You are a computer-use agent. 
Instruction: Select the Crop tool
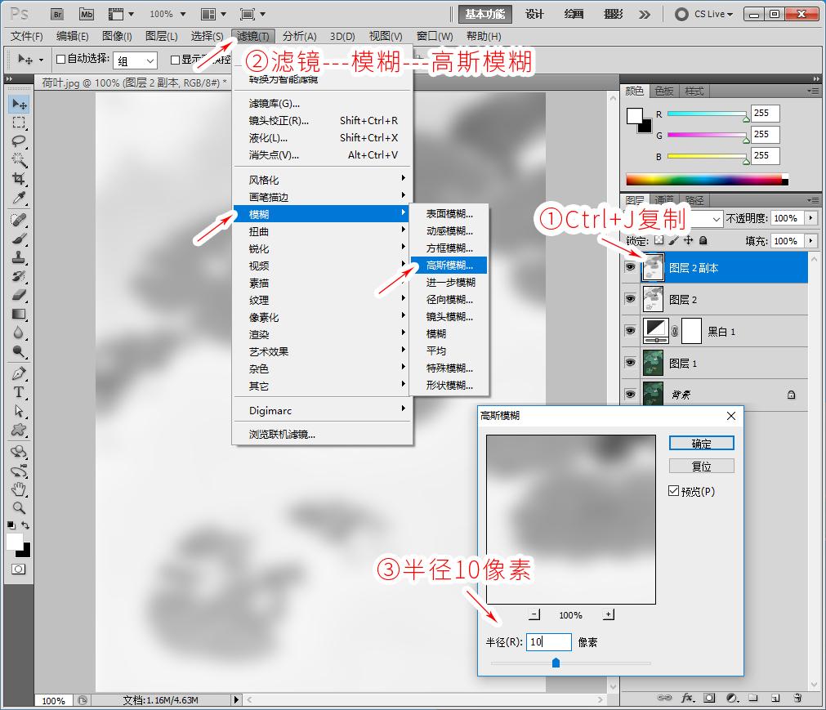pyautogui.click(x=19, y=179)
